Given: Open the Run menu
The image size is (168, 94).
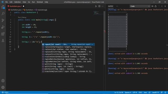Looking at the screenshot, I should point(33,2).
